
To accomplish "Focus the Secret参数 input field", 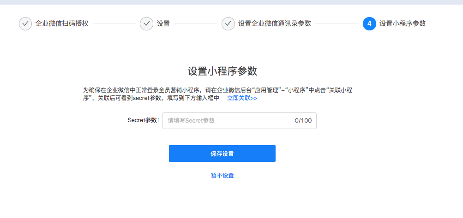I will click(x=240, y=121).
